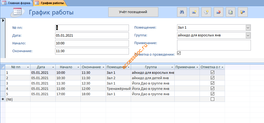Click the Йога Дао cell in row 5
264x123 pixels.
point(153,94)
